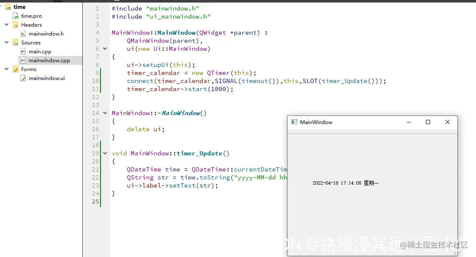This screenshot has width=476, height=257.
Task: Click the QString str code line
Action: pos(207,177)
